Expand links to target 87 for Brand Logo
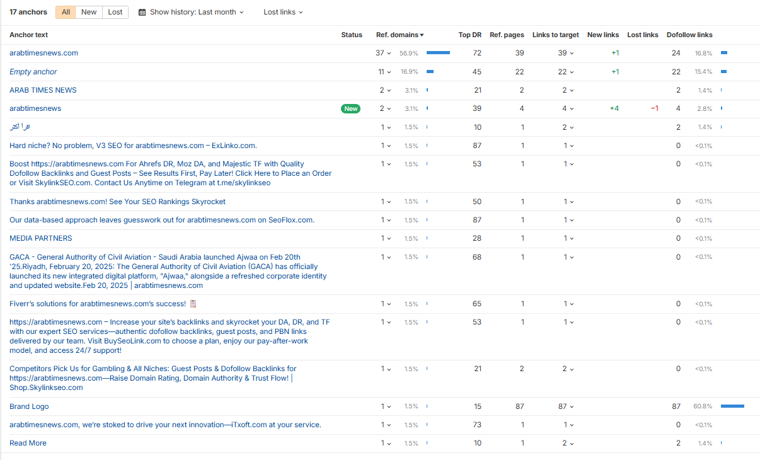The height and width of the screenshot is (460, 760). (x=566, y=407)
